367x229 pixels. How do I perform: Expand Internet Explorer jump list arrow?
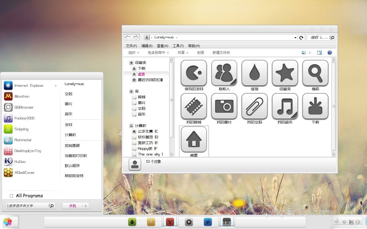56,86
